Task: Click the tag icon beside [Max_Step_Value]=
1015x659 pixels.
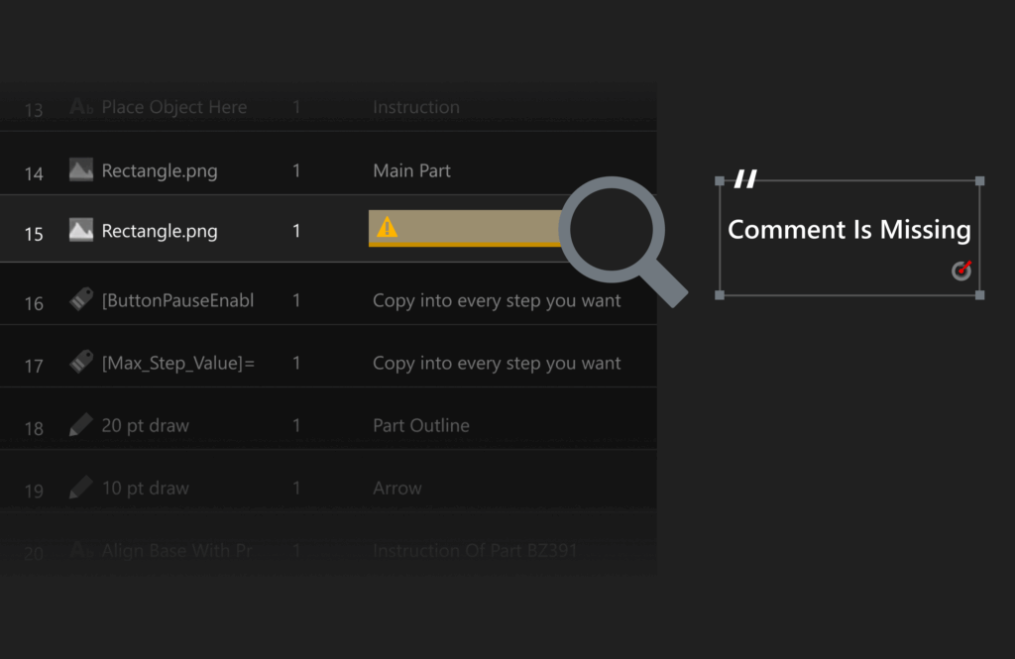Action: [81, 363]
